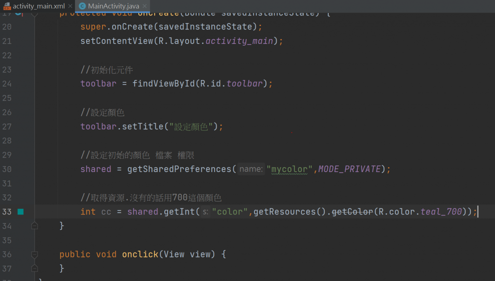Click on "activity_main" reference on line 21
Screen dimensions: 495x281
click(x=239, y=41)
